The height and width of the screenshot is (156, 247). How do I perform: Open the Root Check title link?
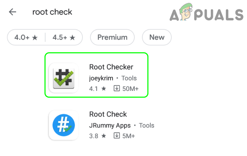click(x=108, y=114)
